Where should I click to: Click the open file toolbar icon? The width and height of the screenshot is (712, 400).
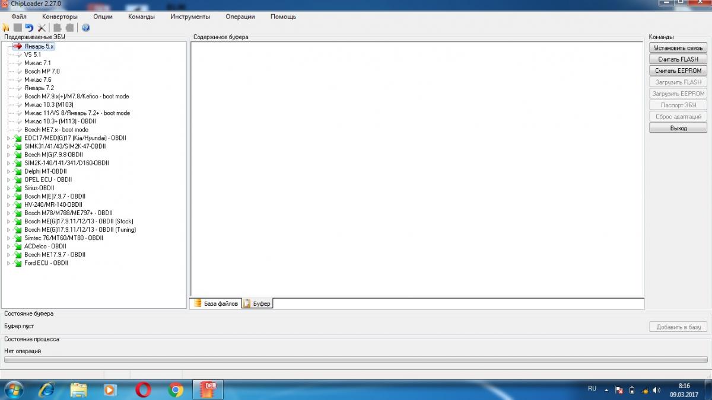point(6,28)
